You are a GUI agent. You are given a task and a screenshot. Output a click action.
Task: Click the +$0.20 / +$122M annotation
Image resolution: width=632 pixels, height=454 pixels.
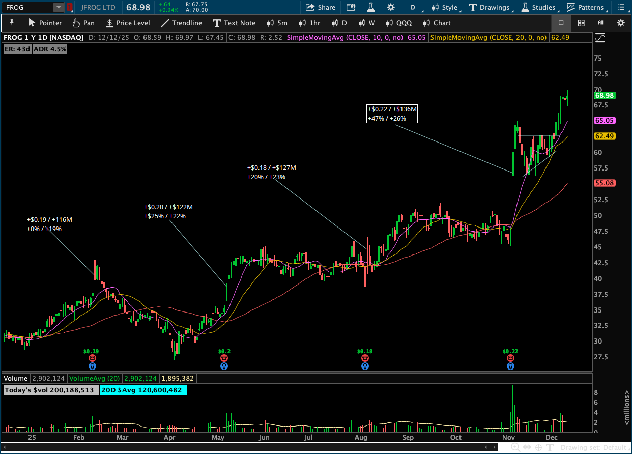pos(168,211)
